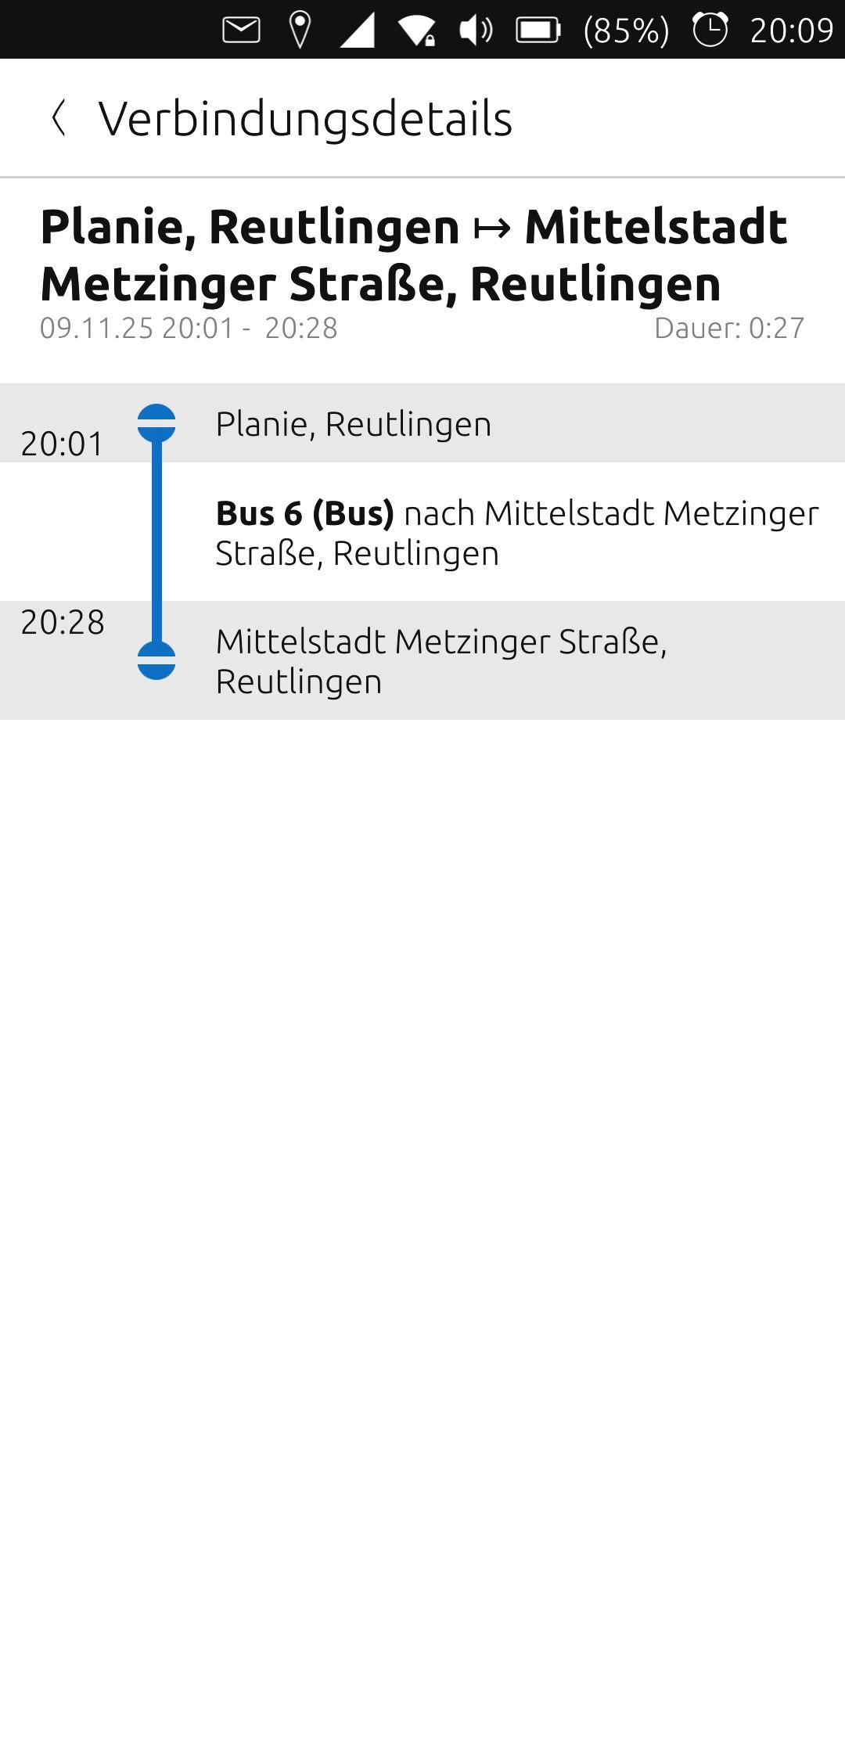Tap the 85% battery percentage text
Image resolution: width=845 pixels, height=1737 pixels.
[626, 31]
